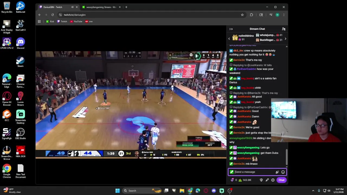
Task: Open Shield Mode icon
Action: (x=261, y=180)
